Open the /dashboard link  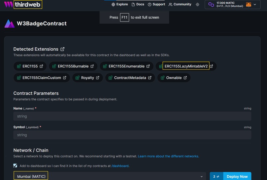(x=120, y=166)
